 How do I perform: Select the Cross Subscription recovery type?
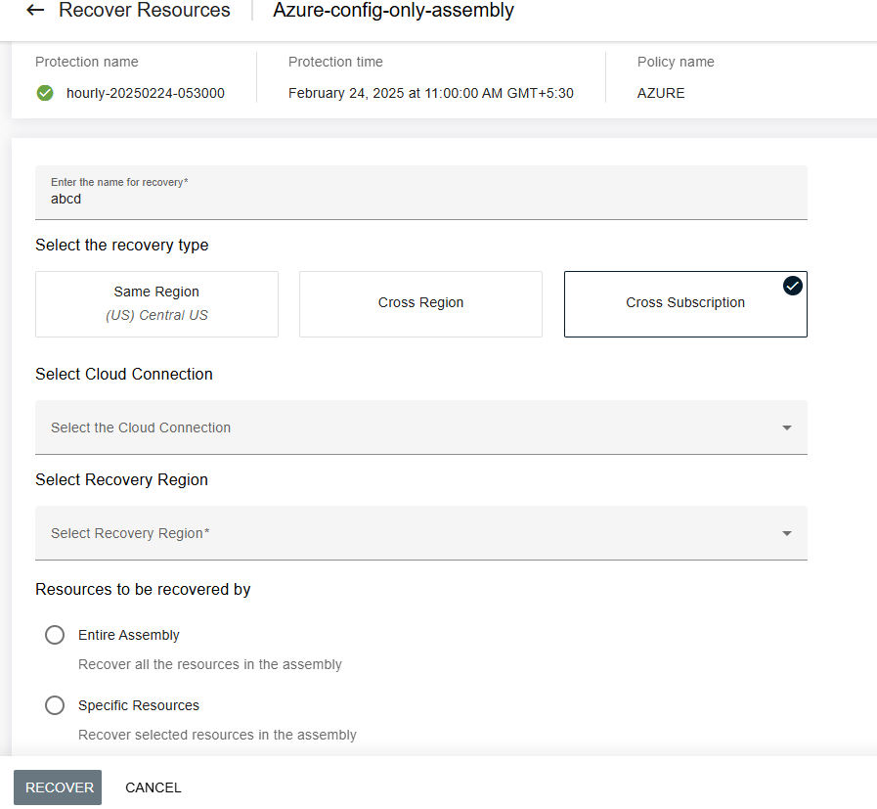(x=685, y=304)
